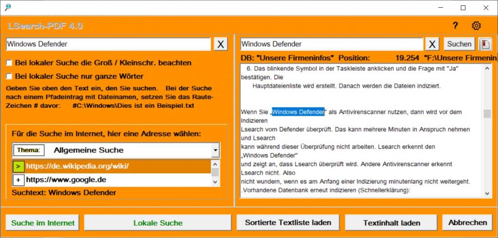Click the green arrow marker beside Wikipedia URL
Screen dimensions: 498x238
[x=18, y=167]
